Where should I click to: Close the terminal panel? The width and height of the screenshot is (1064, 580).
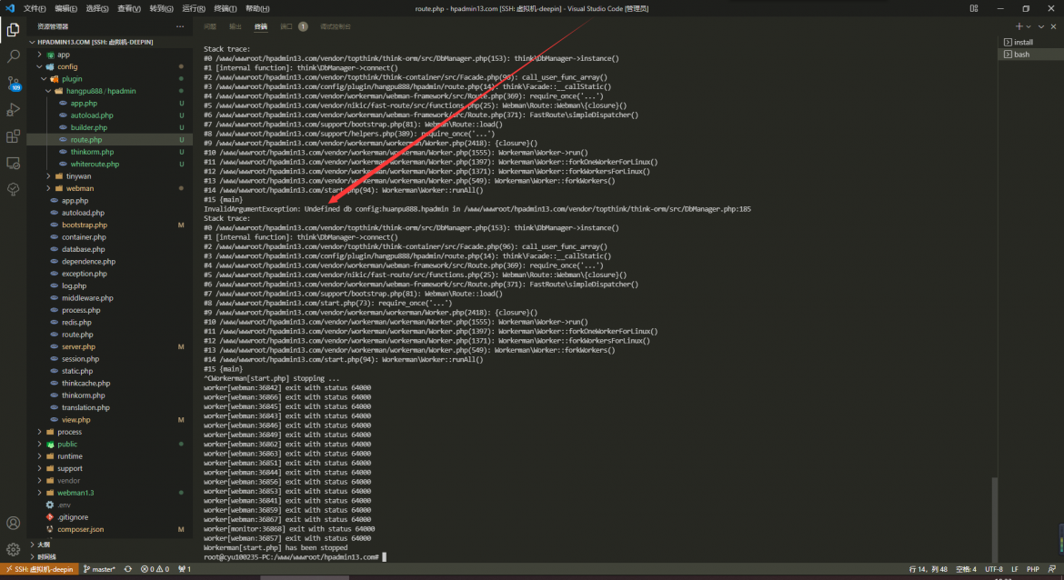[x=1053, y=26]
